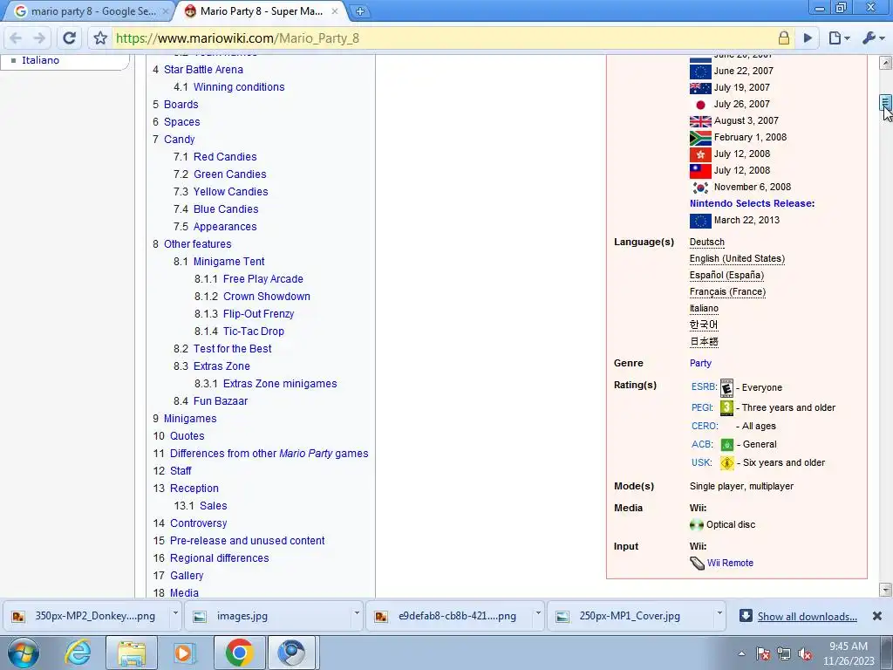893x670 pixels.
Task: Click the Japan flag icon next to July 26, 2007
Action: [x=700, y=105]
